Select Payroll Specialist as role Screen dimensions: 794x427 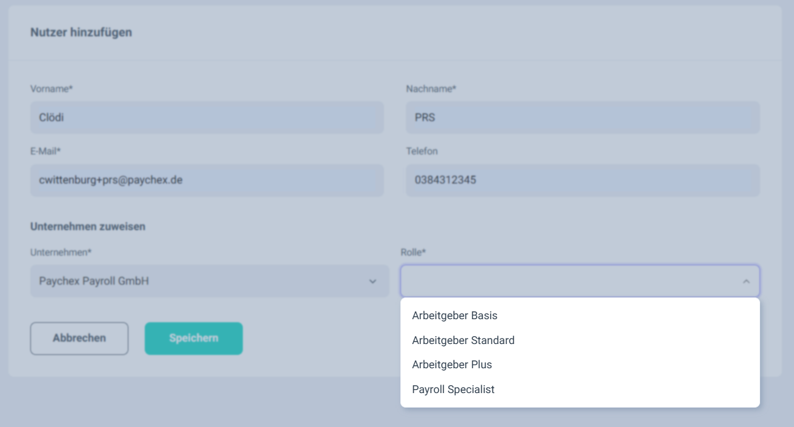[x=453, y=389]
